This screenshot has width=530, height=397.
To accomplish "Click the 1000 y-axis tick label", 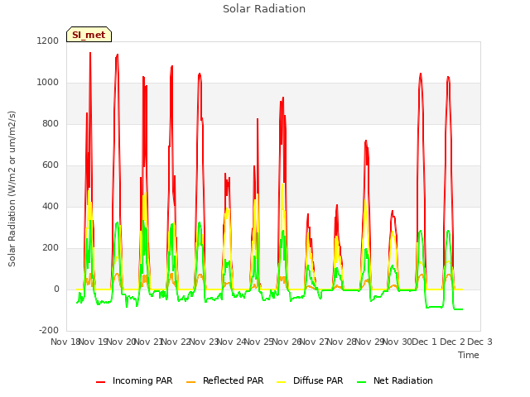I will [x=48, y=83].
